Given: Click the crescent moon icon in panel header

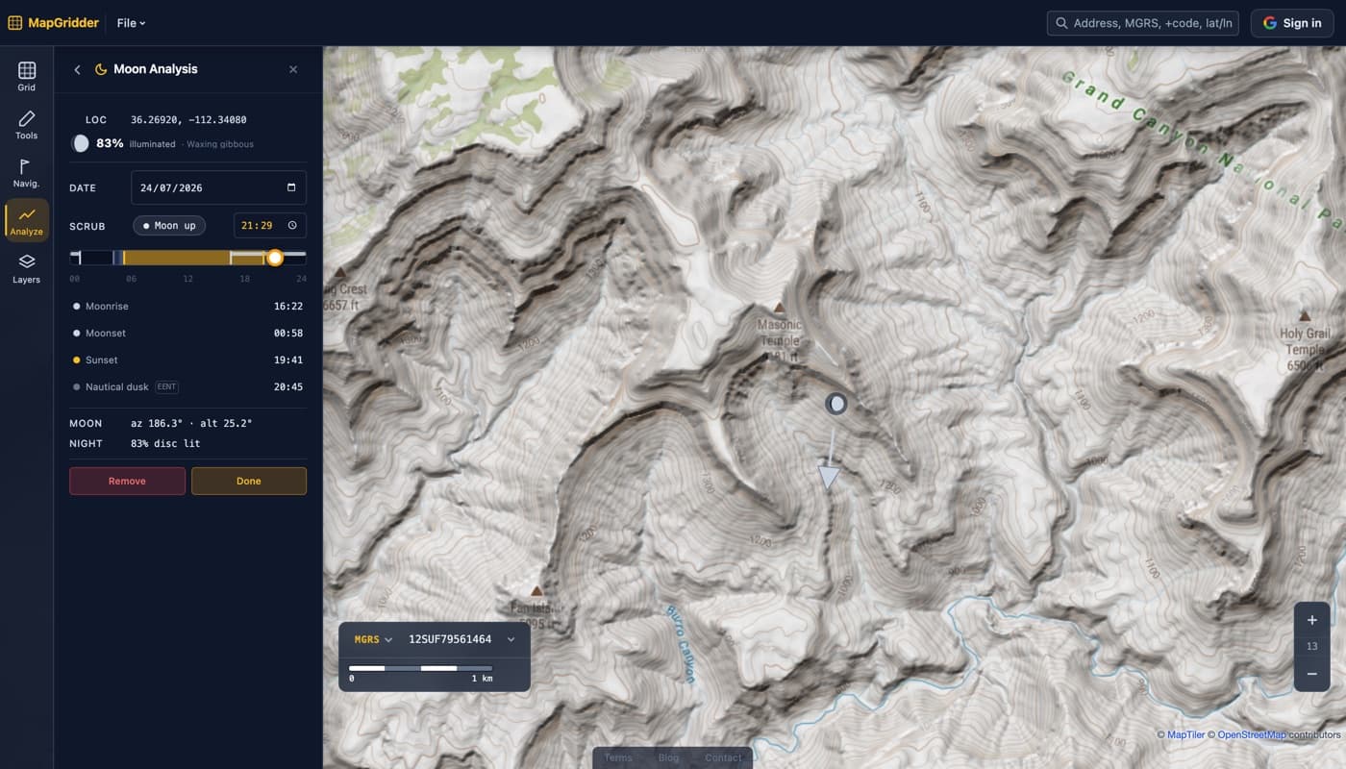Looking at the screenshot, I should tap(100, 69).
